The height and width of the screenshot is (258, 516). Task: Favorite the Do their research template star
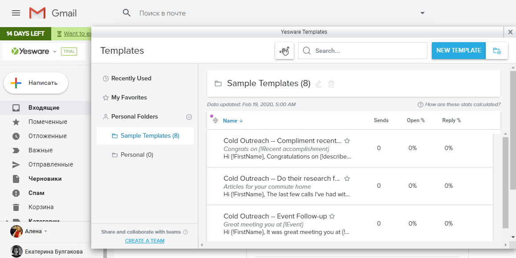pos(347,179)
